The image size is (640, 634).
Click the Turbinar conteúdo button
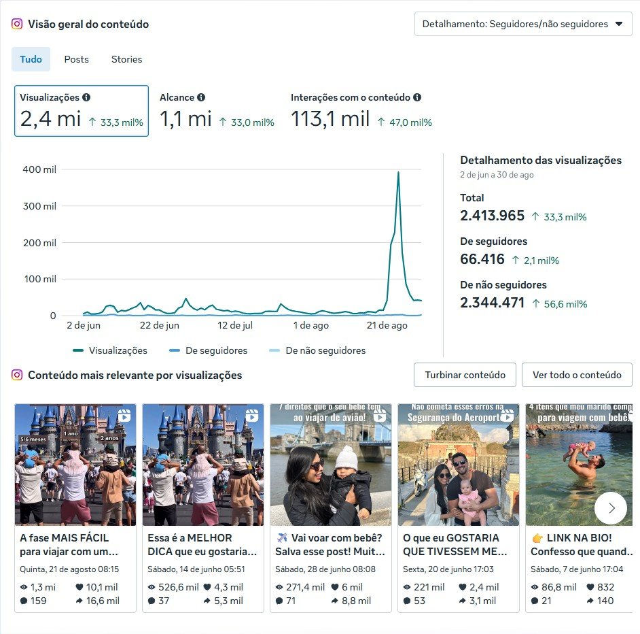(465, 375)
